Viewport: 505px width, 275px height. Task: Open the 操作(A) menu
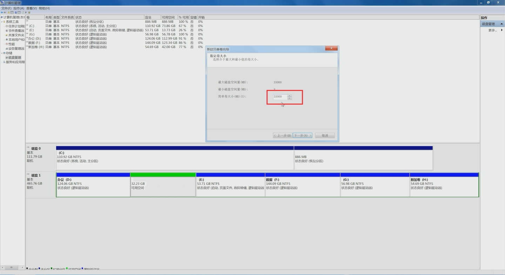click(x=19, y=8)
